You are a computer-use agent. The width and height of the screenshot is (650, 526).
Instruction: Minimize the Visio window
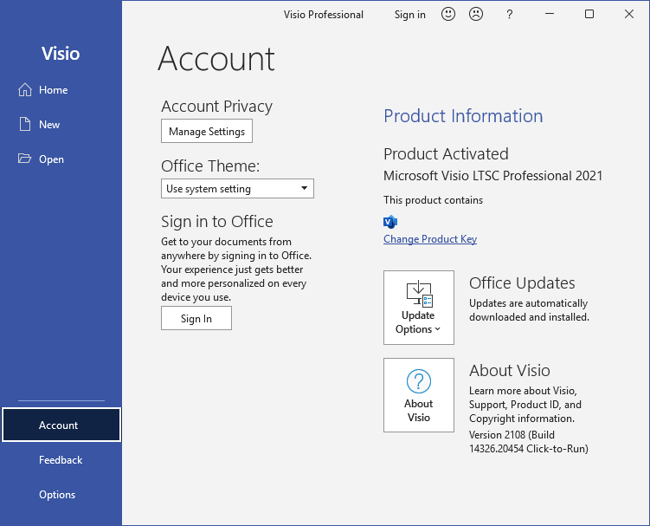tap(550, 14)
